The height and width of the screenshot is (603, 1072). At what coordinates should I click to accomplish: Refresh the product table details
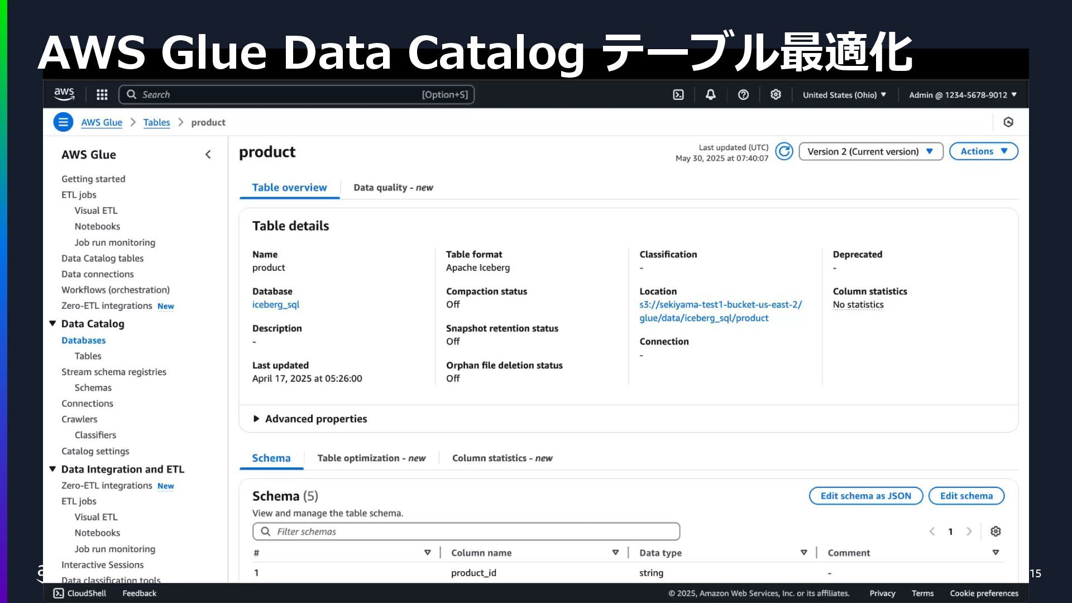(x=784, y=151)
